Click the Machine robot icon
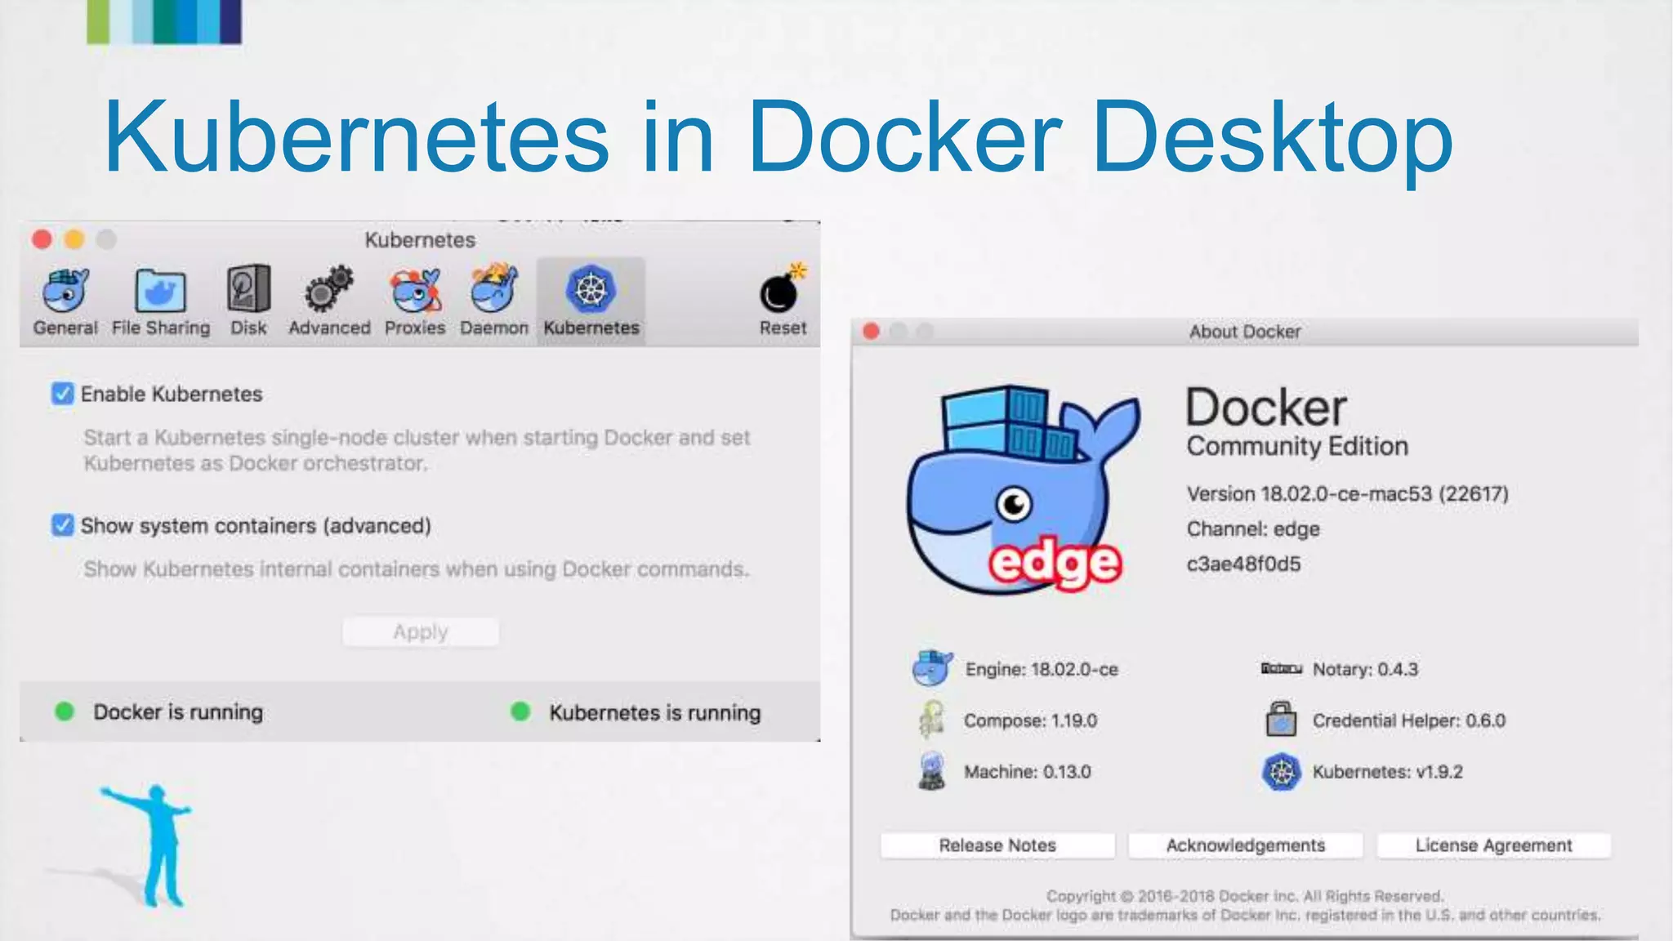This screenshot has width=1673, height=941. point(931,771)
